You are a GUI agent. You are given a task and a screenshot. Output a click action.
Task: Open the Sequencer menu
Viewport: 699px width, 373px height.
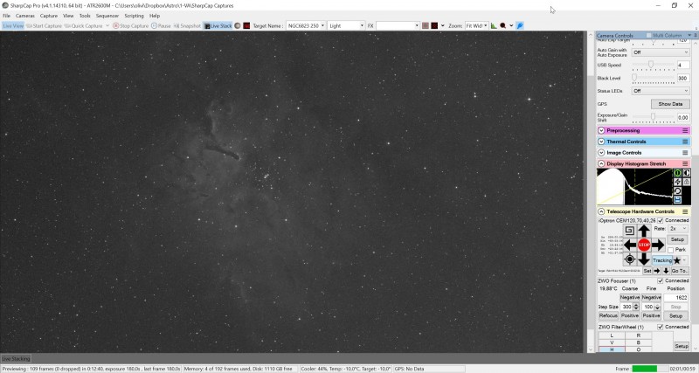(x=107, y=16)
